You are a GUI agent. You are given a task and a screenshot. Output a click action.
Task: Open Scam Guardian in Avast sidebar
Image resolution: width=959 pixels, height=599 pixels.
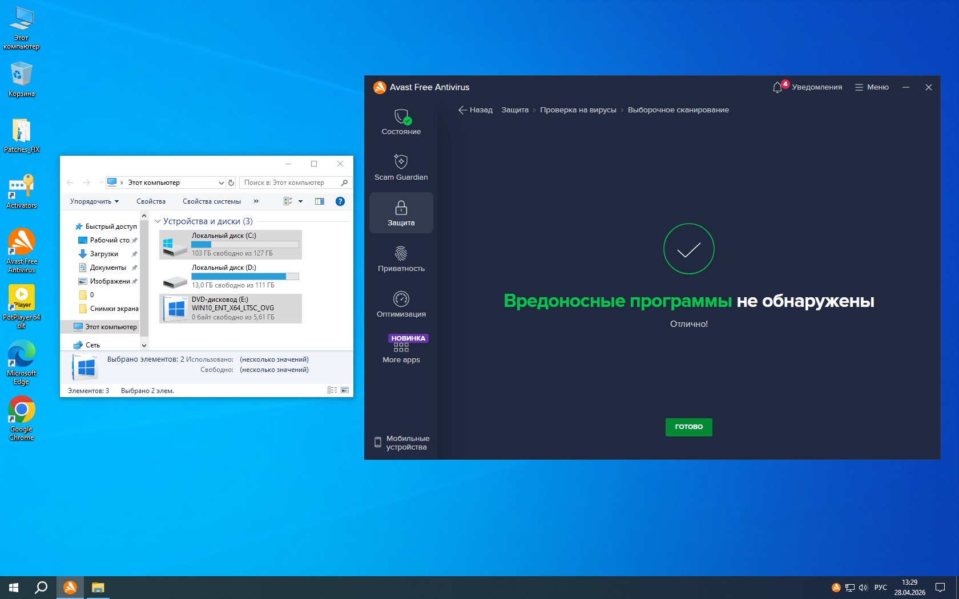(401, 168)
